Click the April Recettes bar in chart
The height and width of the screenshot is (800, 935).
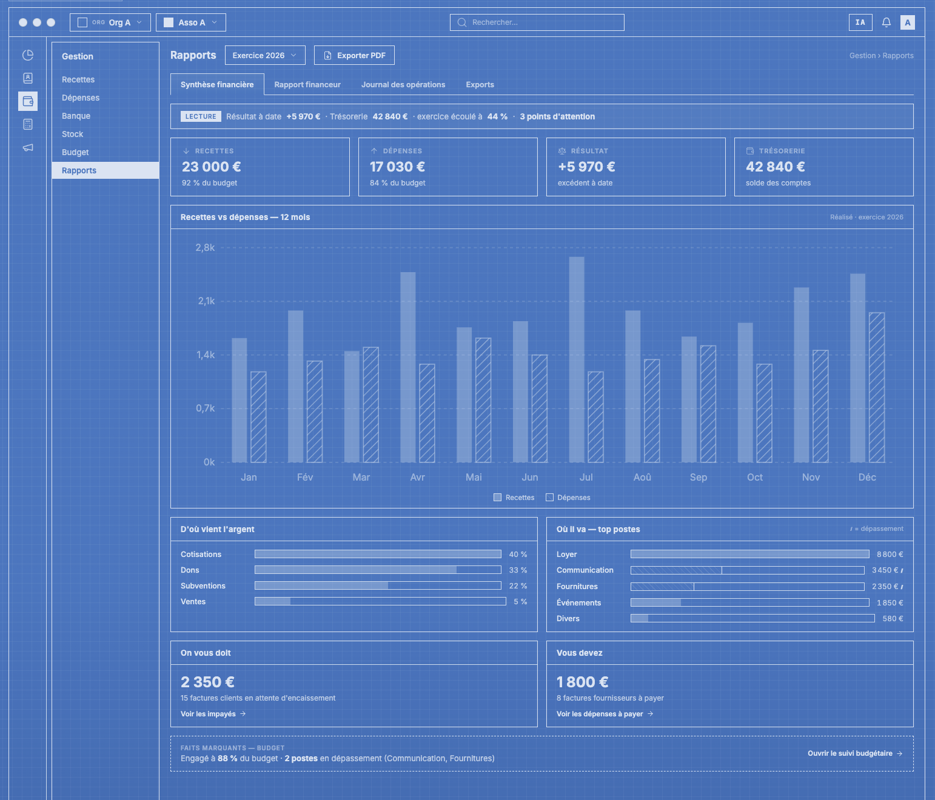(x=408, y=367)
